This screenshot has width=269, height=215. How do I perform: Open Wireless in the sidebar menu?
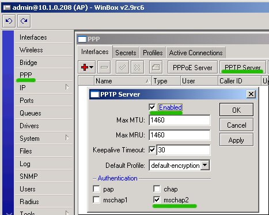(x=44, y=50)
